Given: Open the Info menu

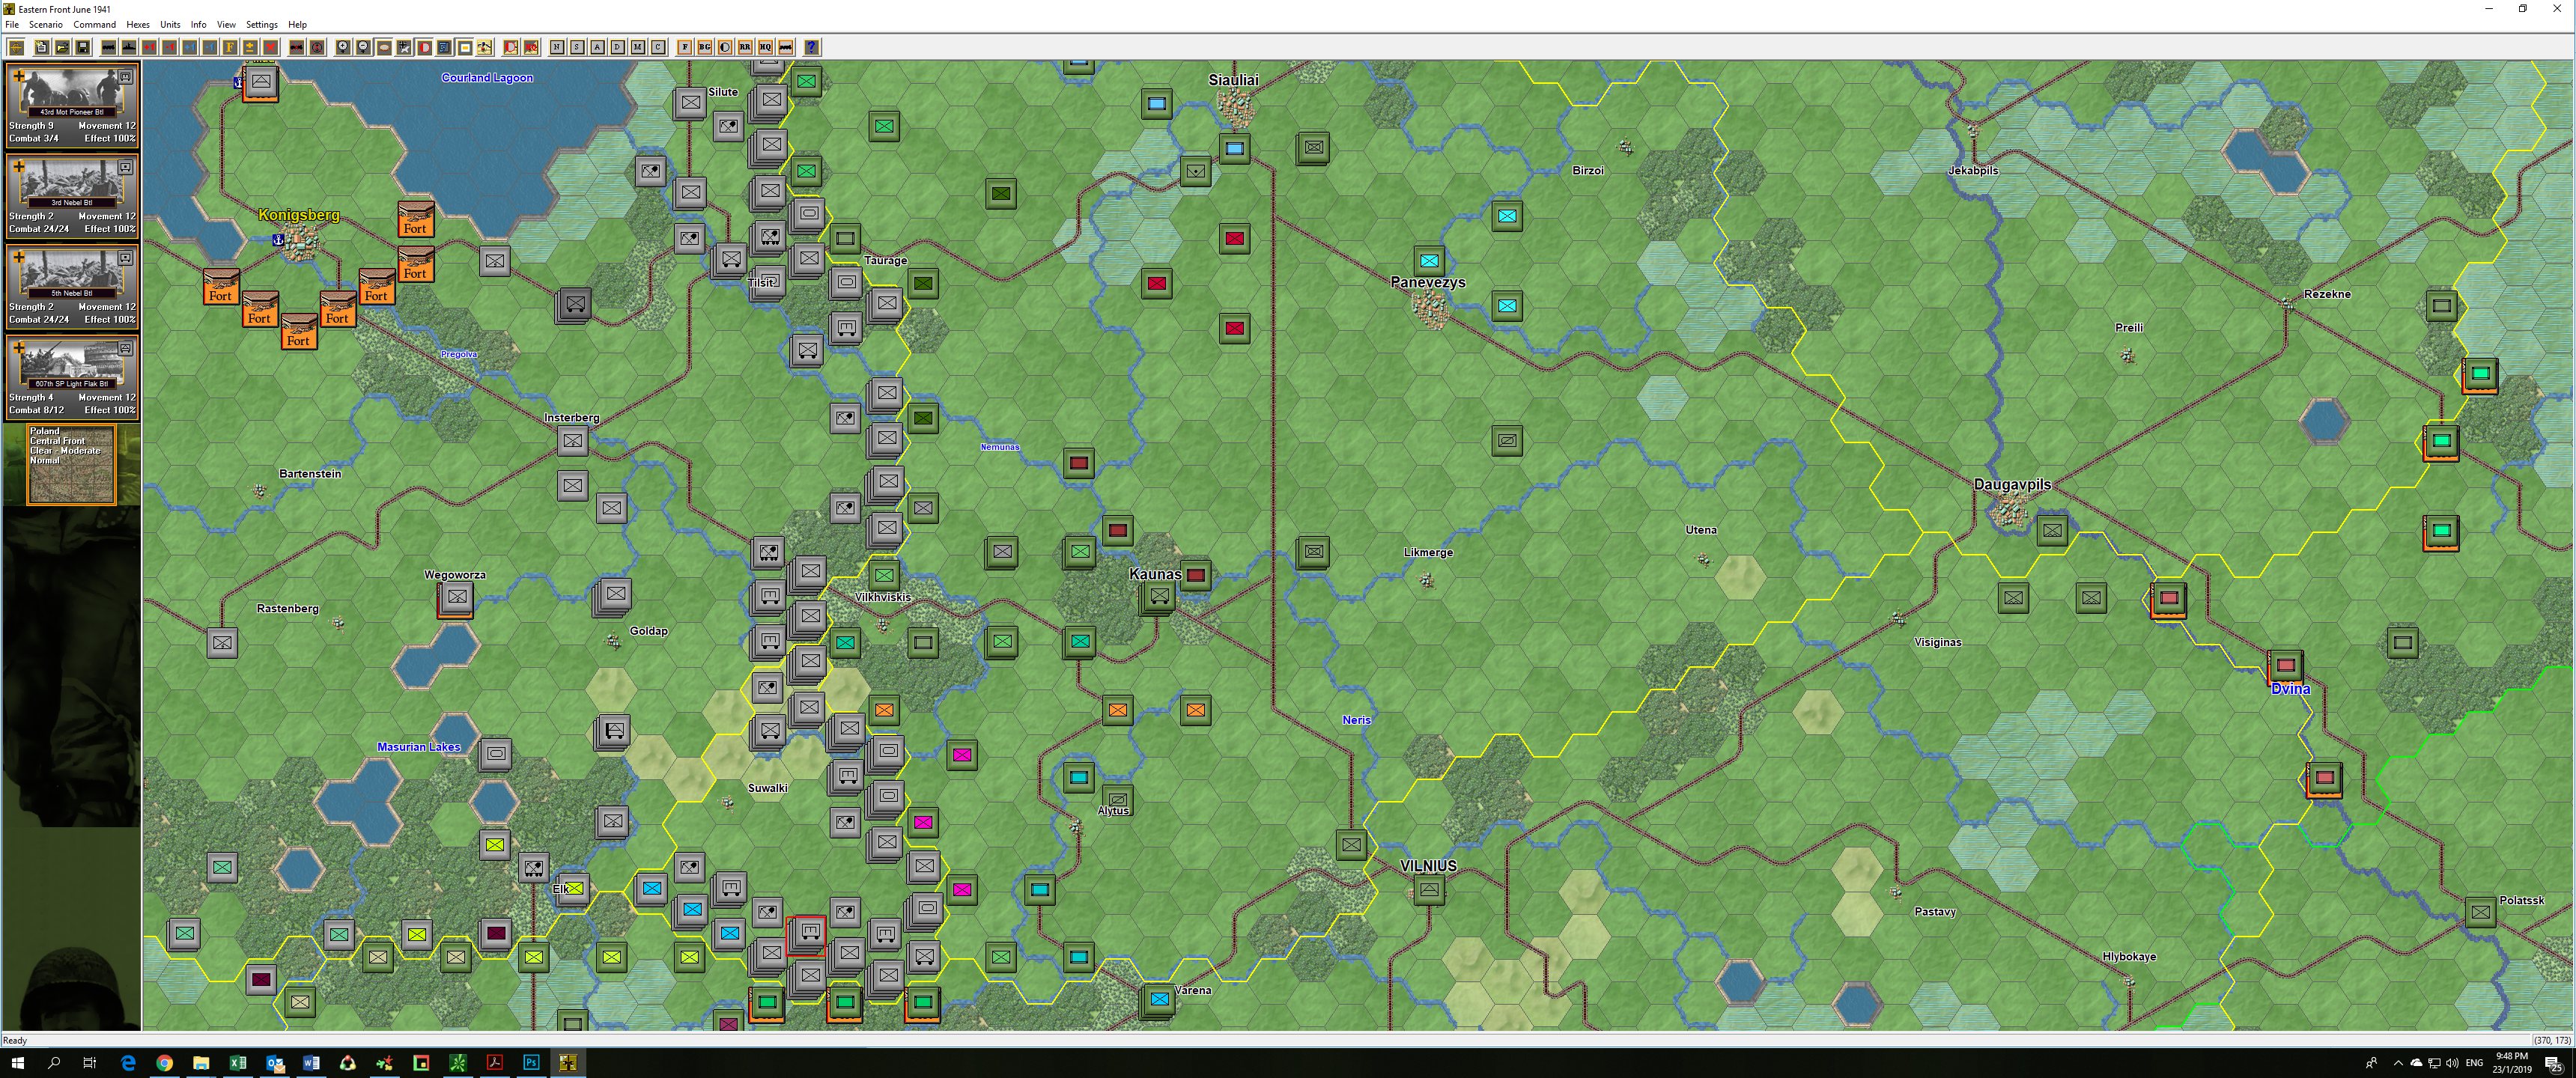Looking at the screenshot, I should (199, 24).
